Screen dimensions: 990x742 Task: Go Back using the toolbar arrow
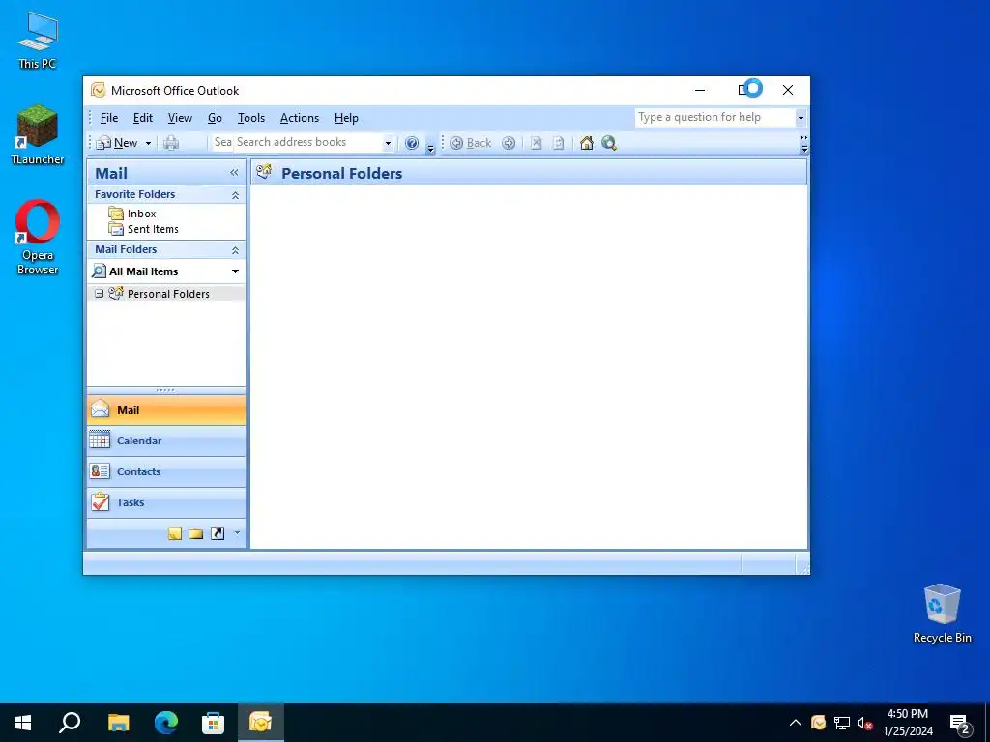click(471, 143)
